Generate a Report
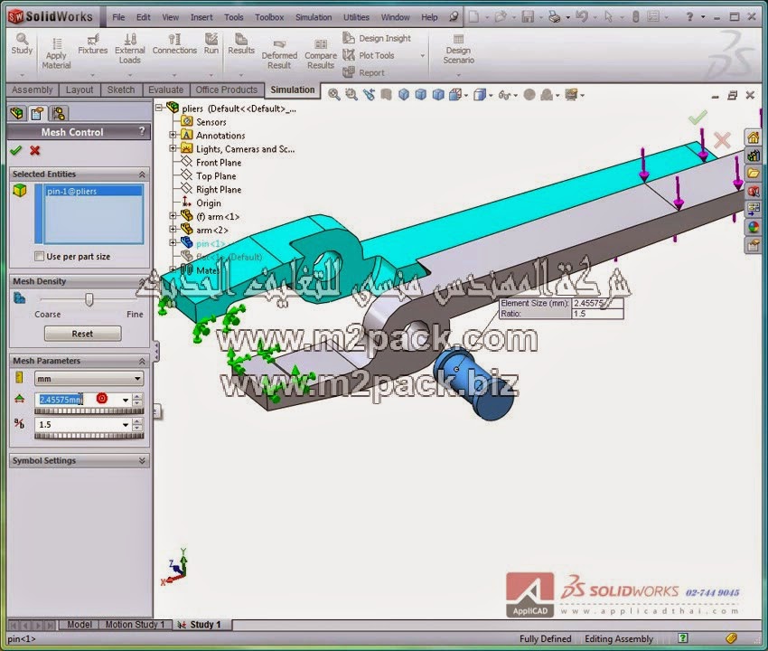768x651 pixels. tap(363, 72)
